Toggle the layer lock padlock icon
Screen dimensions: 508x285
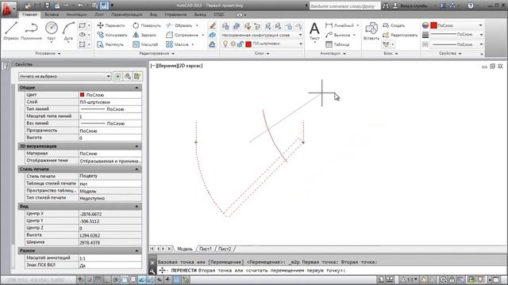[240, 44]
